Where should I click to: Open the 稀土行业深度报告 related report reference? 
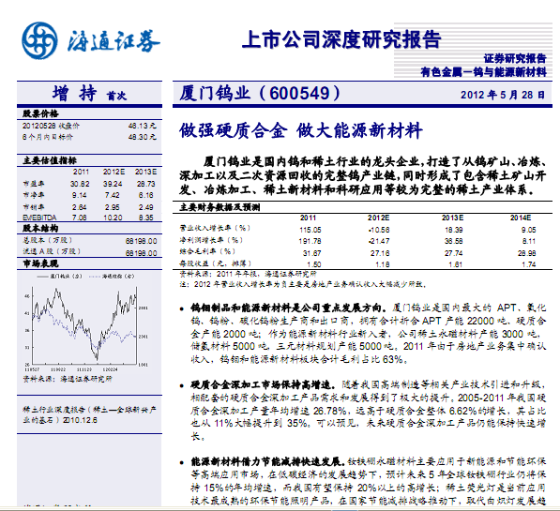(x=90, y=415)
